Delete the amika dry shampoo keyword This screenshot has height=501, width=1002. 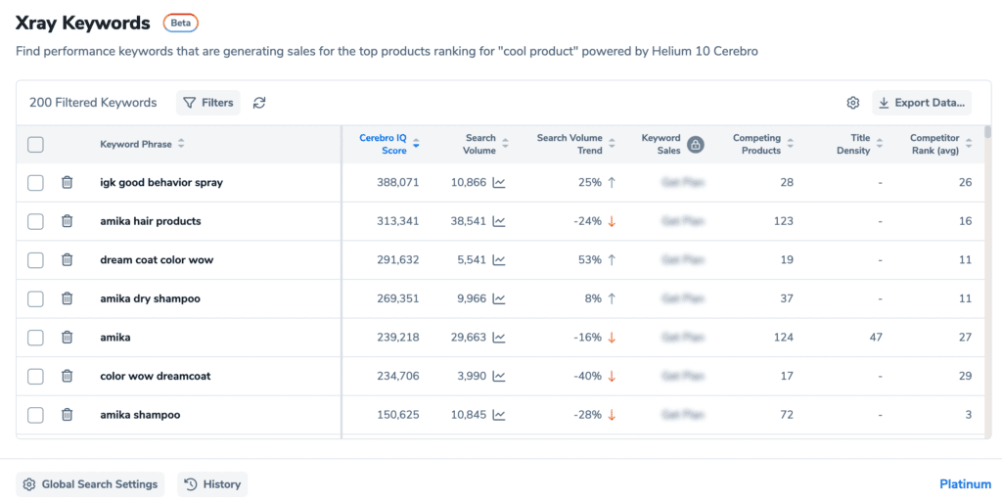[67, 298]
